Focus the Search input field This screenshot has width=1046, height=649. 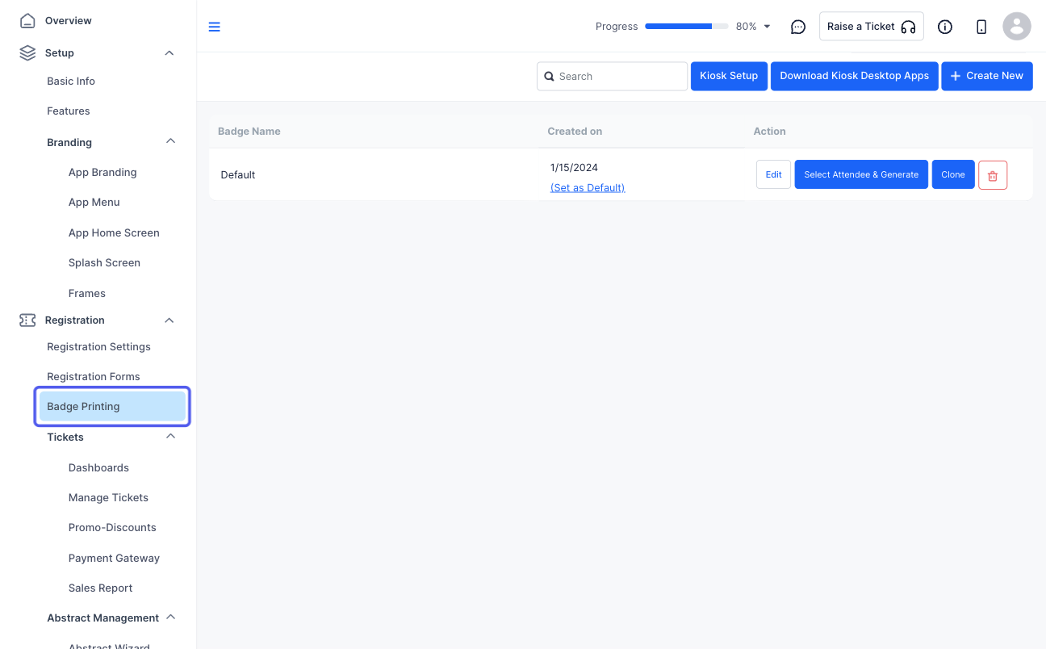(613, 76)
